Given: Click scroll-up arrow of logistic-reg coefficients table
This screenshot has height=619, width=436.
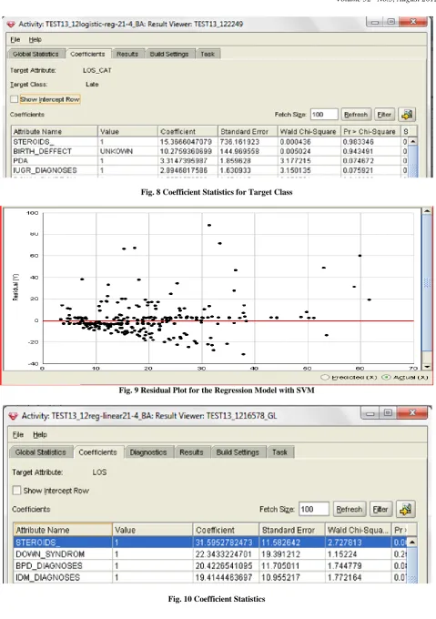Looking at the screenshot, I should point(412,141).
